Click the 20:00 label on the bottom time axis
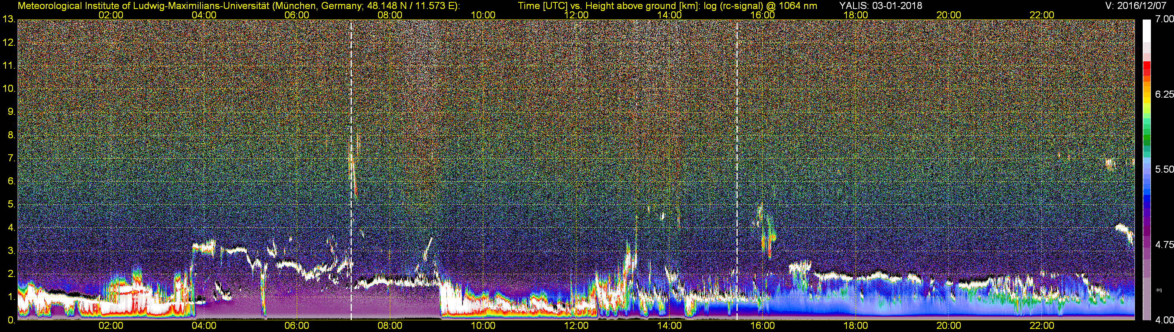 pyautogui.click(x=949, y=326)
